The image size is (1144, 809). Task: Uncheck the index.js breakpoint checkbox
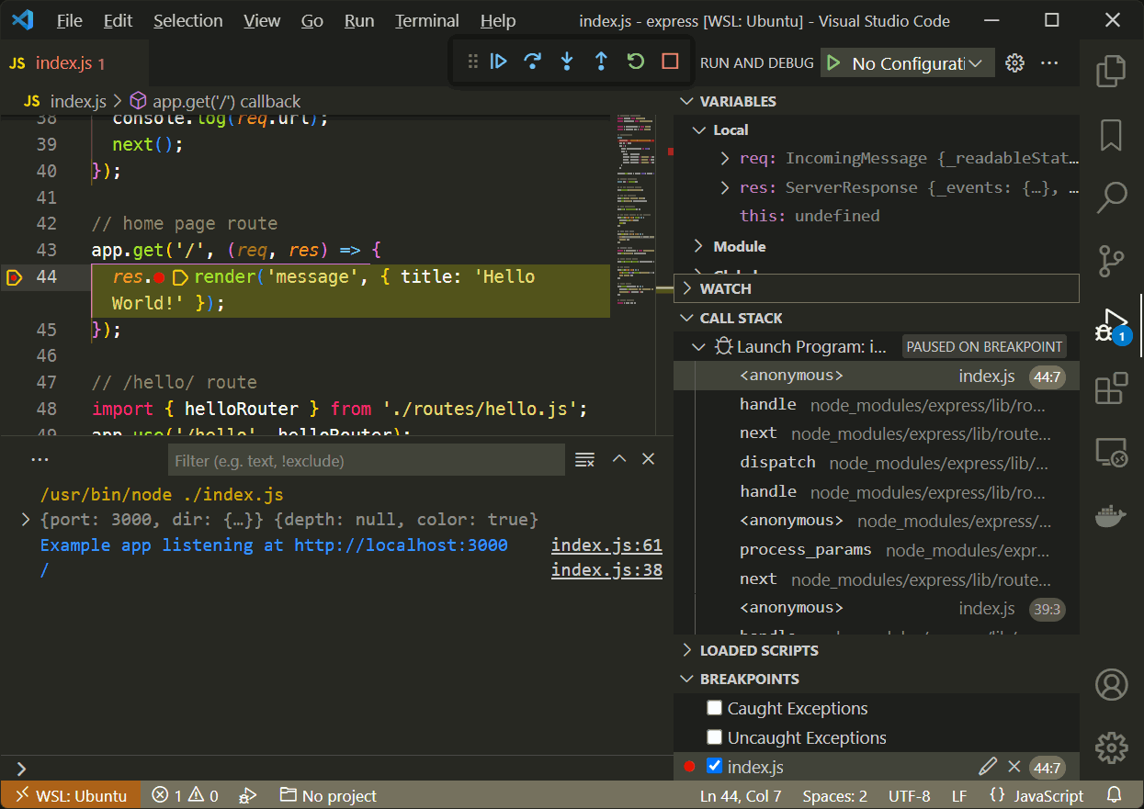[715, 766]
